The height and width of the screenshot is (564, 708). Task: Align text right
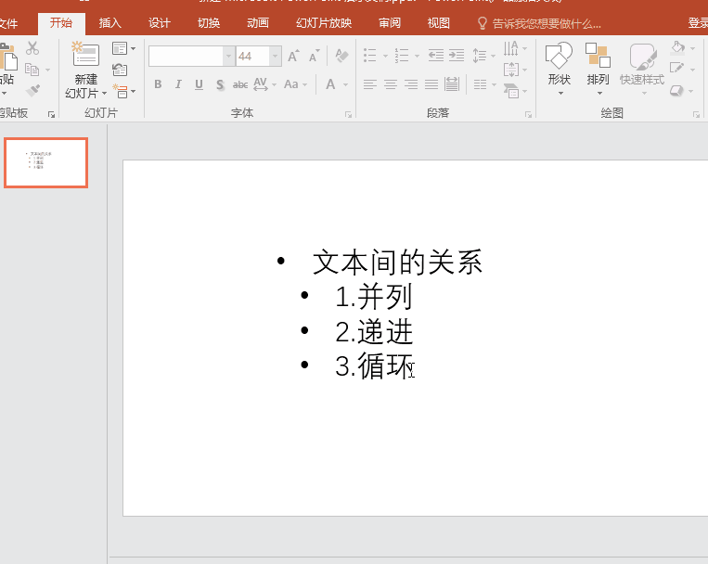[x=411, y=84]
